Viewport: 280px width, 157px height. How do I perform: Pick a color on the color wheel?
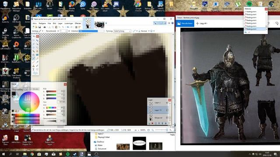pyautogui.click(x=29, y=102)
